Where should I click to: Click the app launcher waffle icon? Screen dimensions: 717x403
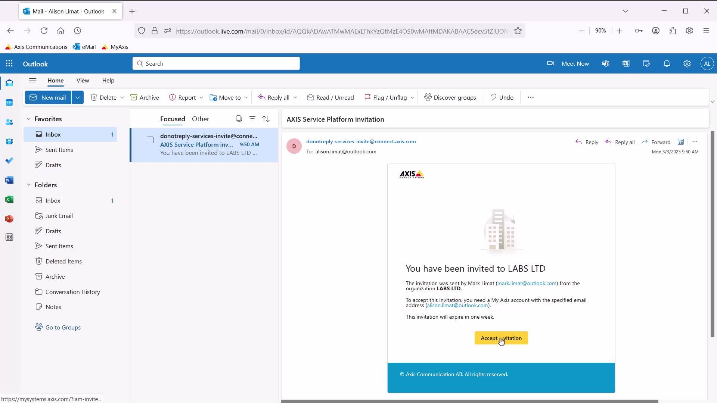coord(9,64)
